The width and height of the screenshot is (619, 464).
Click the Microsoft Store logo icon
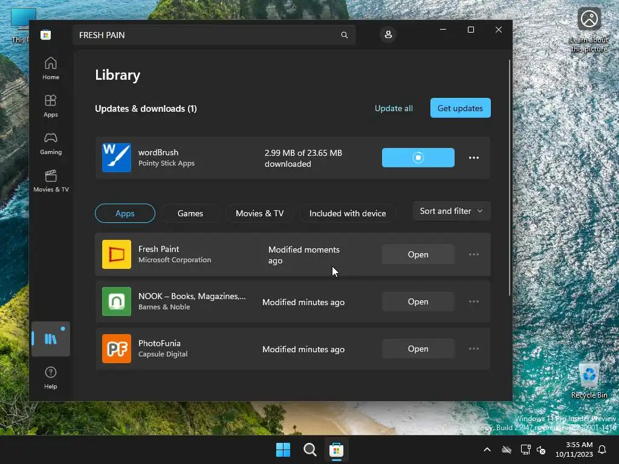pos(46,34)
